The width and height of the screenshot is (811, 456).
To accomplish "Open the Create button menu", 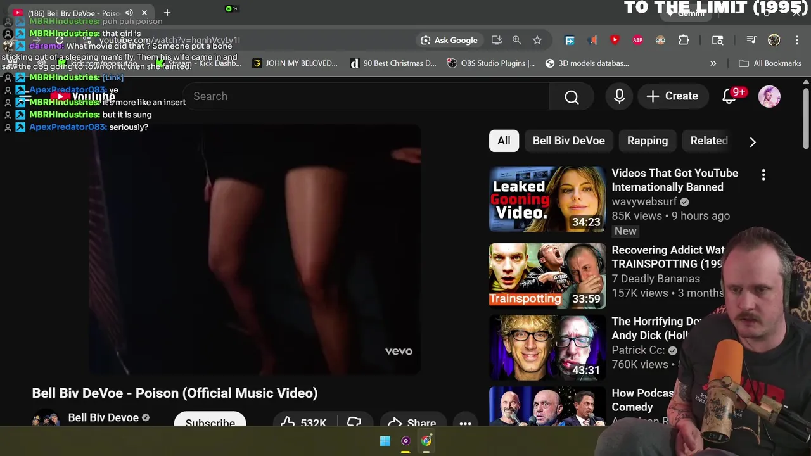I will 672,96.
